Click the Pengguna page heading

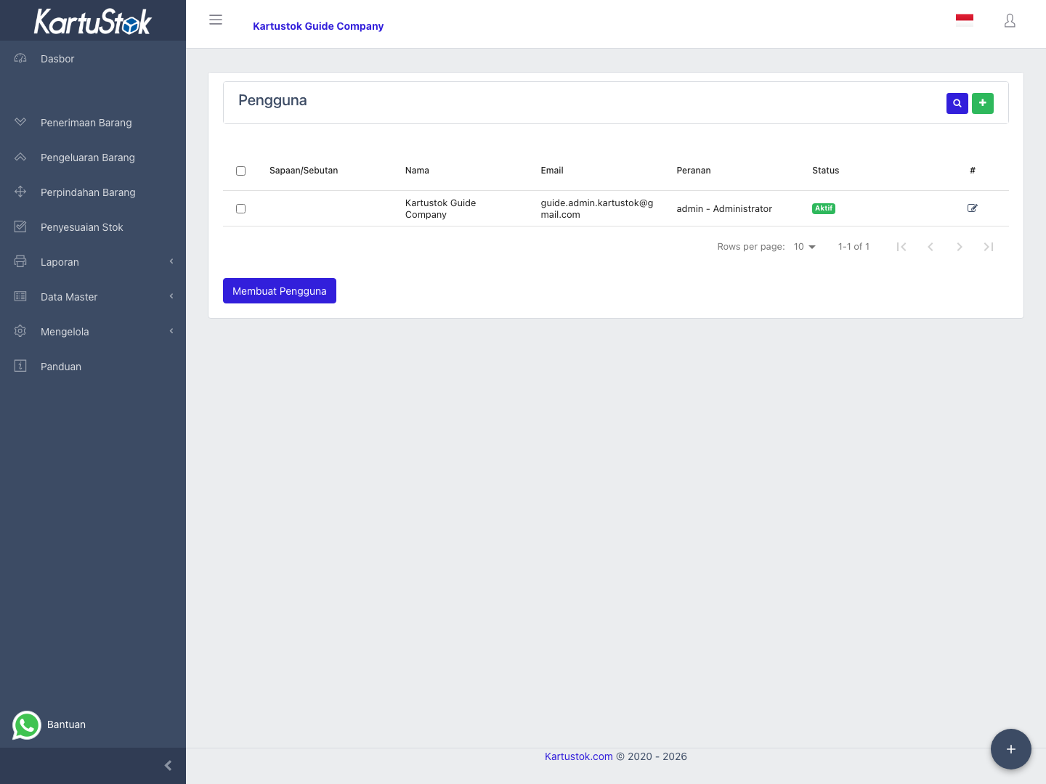click(272, 101)
